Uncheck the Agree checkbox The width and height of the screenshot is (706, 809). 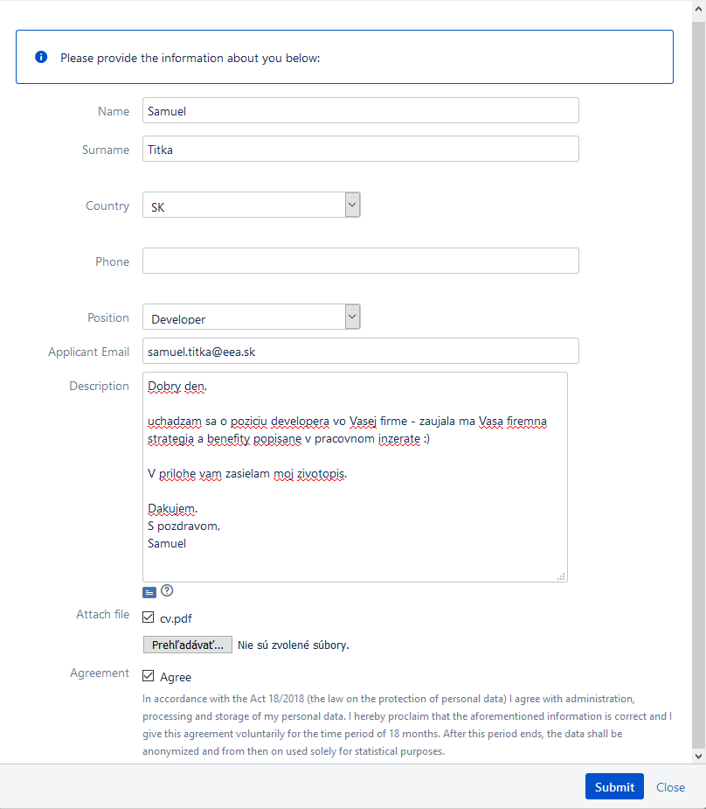tap(148, 676)
